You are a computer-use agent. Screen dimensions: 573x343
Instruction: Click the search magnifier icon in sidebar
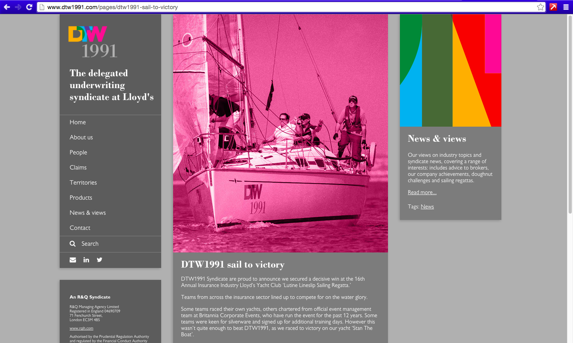tap(72, 244)
